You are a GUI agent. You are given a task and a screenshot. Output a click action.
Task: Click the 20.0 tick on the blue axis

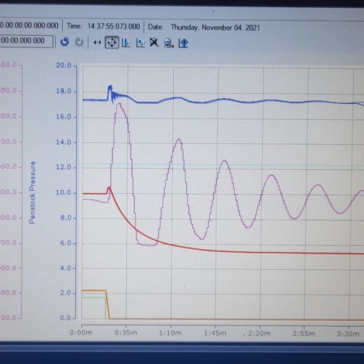pos(63,65)
